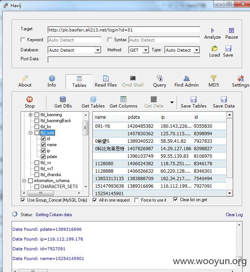Select CHARACTER_SETS in the tree
This screenshot has height=272, width=250.
(59, 187)
